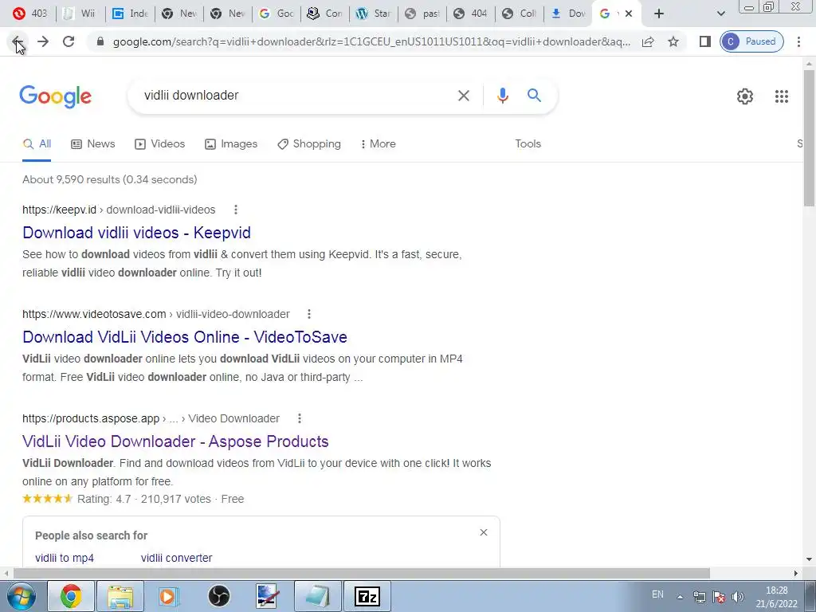Screen dimensions: 816x612
Task: Open OBS Studio from the taskbar
Action: 218,596
